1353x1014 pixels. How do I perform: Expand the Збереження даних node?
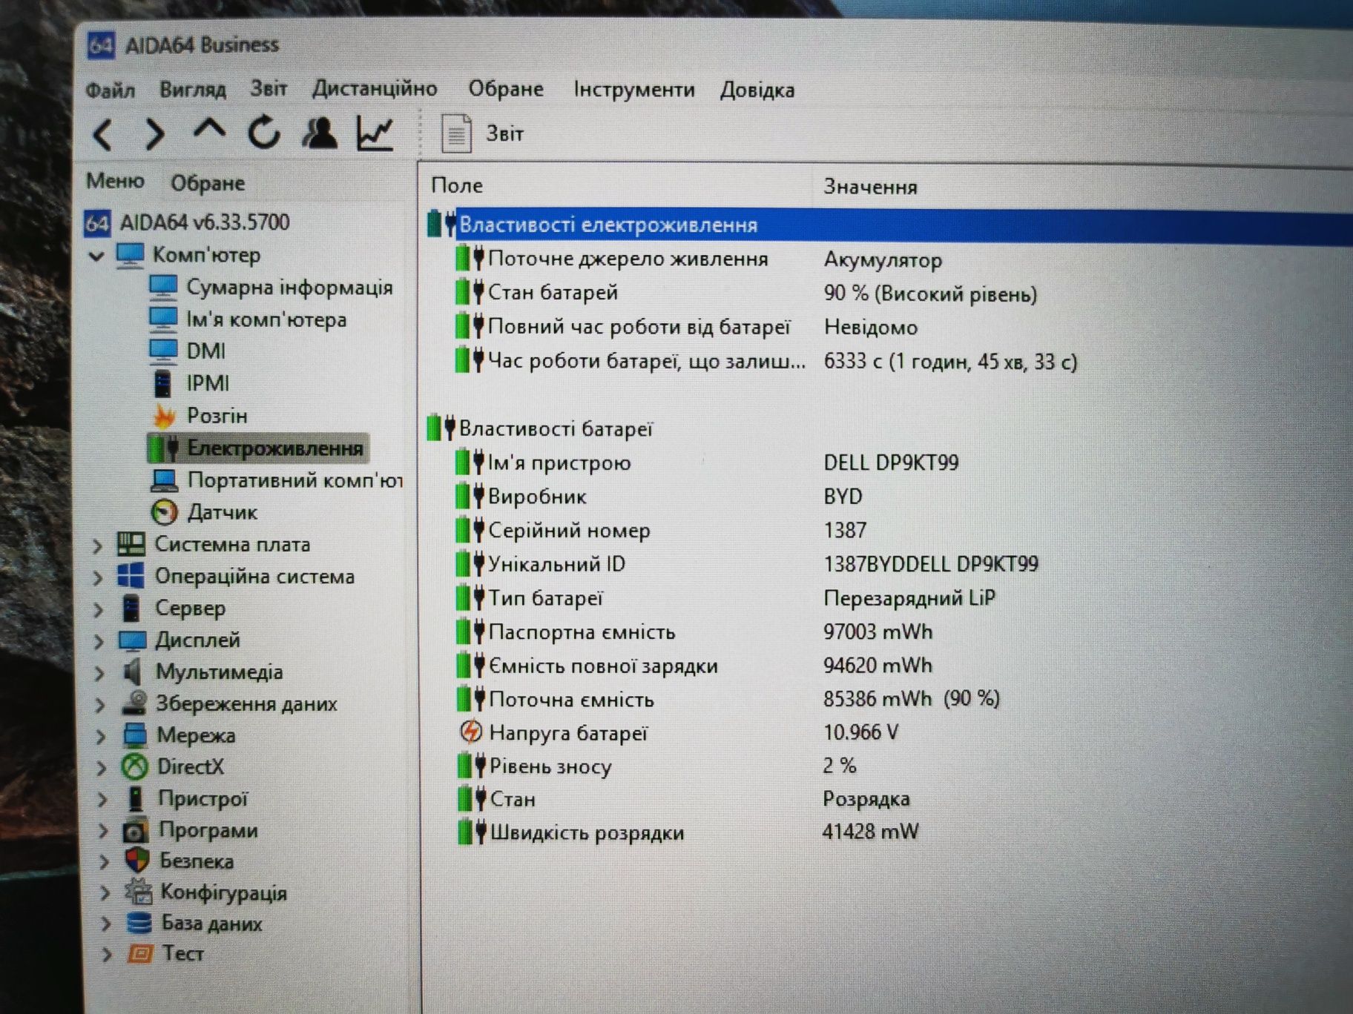click(x=100, y=706)
